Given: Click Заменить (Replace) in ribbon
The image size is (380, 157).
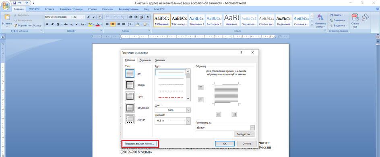Looking at the screenshot, I should point(337,21).
